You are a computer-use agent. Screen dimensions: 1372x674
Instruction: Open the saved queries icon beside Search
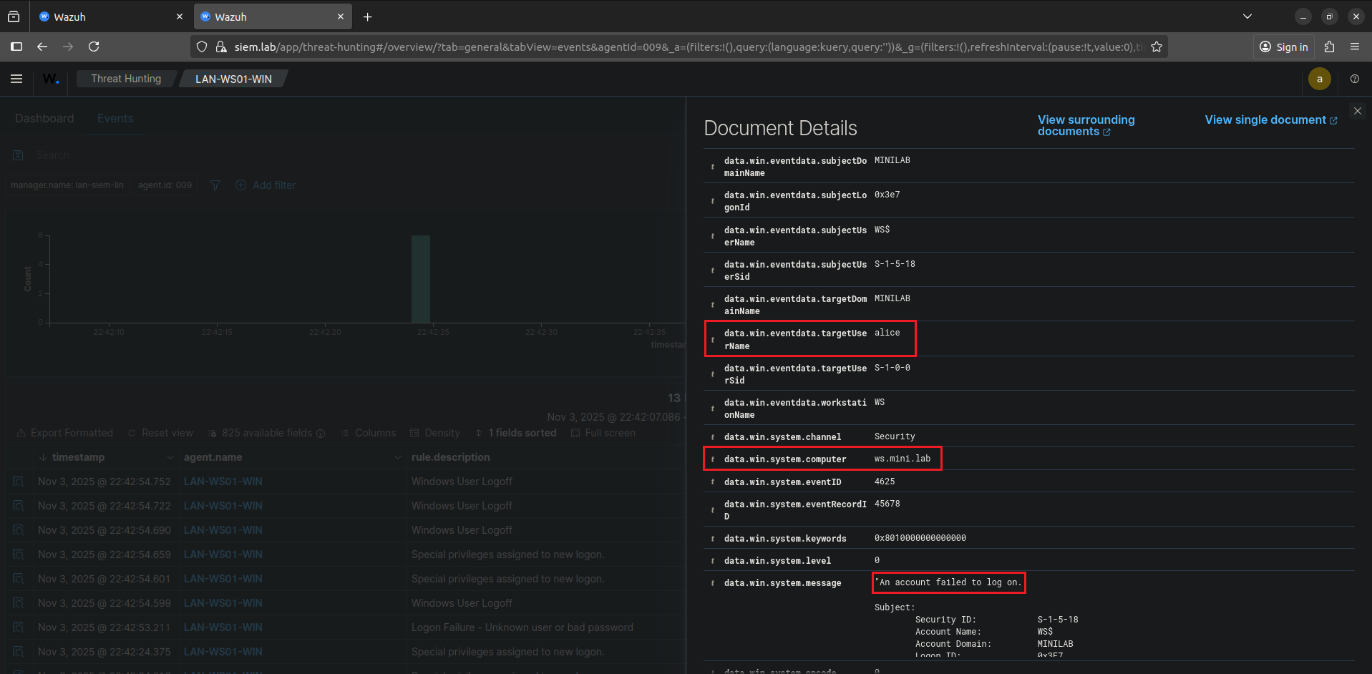[19, 155]
